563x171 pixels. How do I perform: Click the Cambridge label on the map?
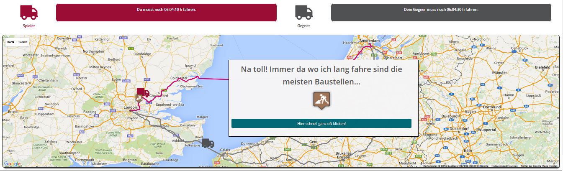tap(142, 54)
